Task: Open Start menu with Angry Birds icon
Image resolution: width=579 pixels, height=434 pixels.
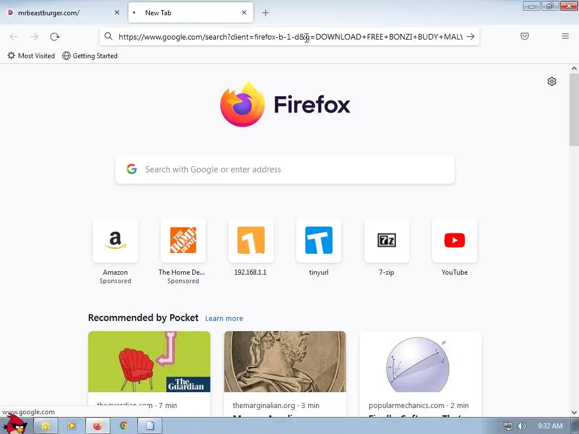Action: (15, 424)
